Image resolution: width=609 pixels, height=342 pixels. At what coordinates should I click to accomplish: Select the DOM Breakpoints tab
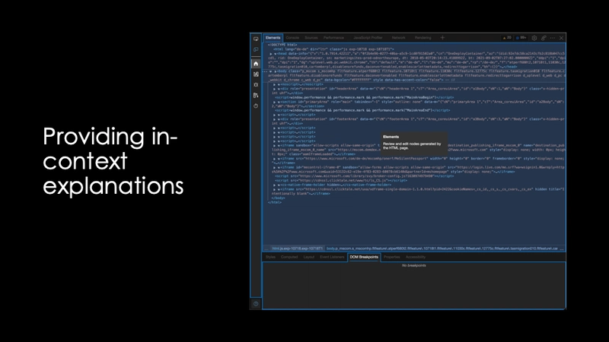tap(364, 257)
